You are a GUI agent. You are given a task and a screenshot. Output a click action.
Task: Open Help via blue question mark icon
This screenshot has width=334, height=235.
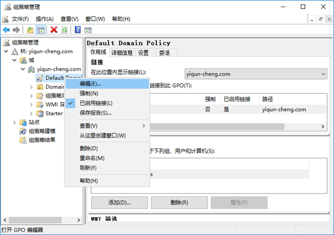click(x=78, y=30)
